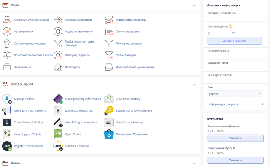
Task: Click the Информация о сервере link text
Action: (223, 104)
